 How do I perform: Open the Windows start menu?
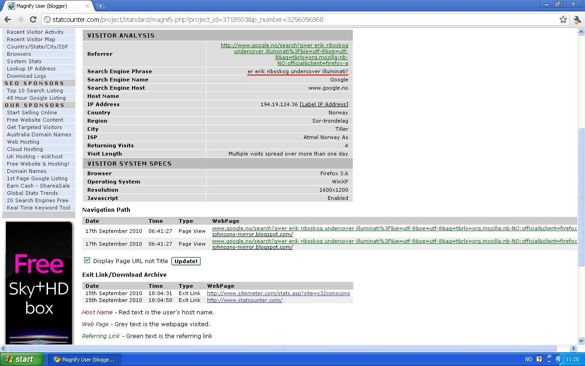22,359
